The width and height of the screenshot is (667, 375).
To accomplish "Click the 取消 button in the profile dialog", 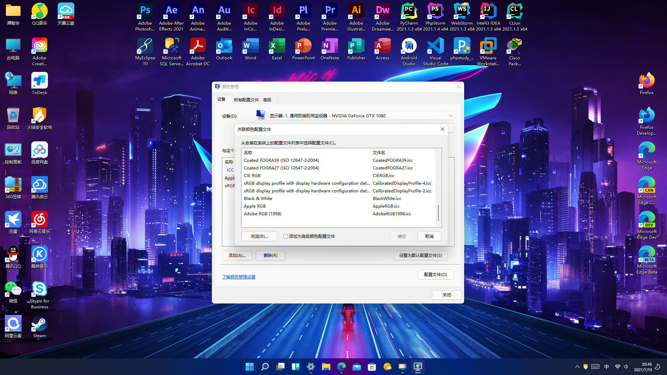I will pyautogui.click(x=429, y=236).
